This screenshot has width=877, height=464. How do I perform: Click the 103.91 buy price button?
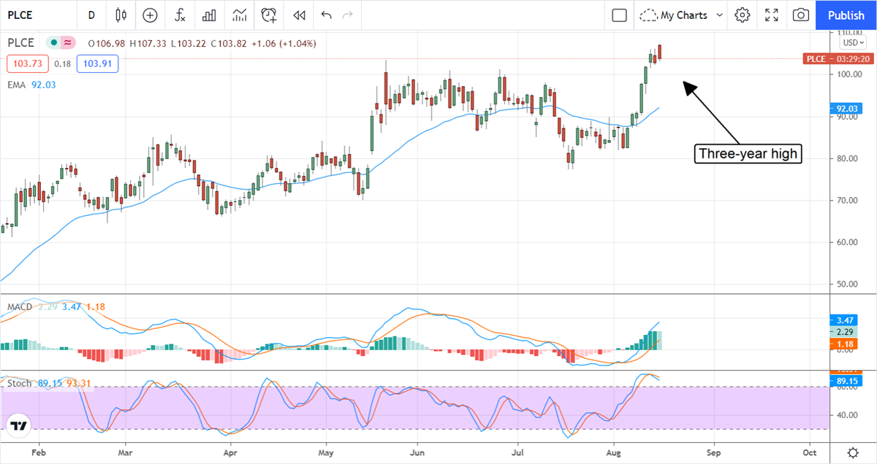(x=97, y=64)
